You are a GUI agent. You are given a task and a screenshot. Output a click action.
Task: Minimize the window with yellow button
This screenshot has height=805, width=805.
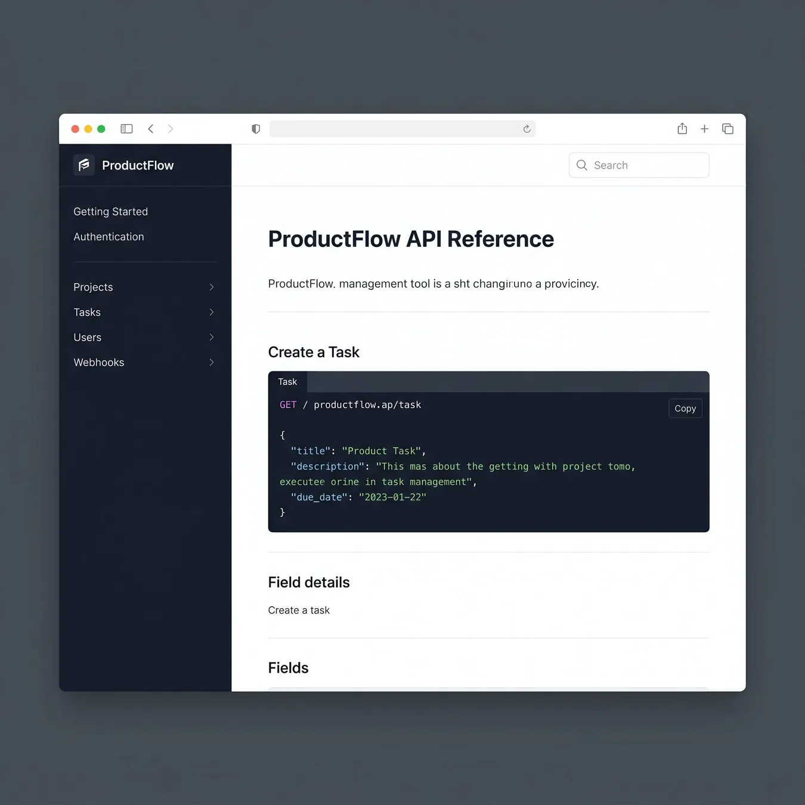(88, 129)
